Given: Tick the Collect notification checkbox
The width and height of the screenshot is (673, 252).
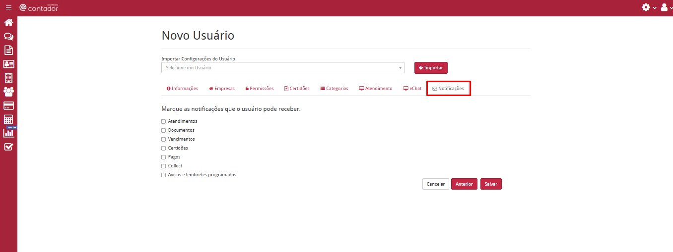Looking at the screenshot, I should 164,166.
